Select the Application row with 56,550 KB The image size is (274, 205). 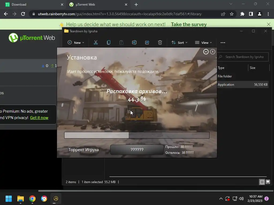243,85
